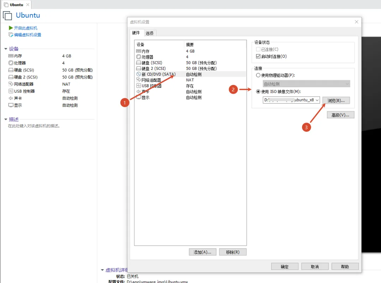Toggle 启动时连接(O) checkbox
This screenshot has height=283, width=381.
(258, 56)
